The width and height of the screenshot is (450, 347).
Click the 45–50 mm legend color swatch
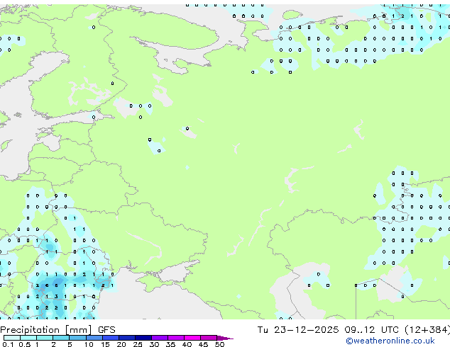pos(209,338)
